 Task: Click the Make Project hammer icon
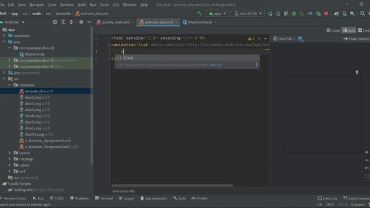point(199,13)
